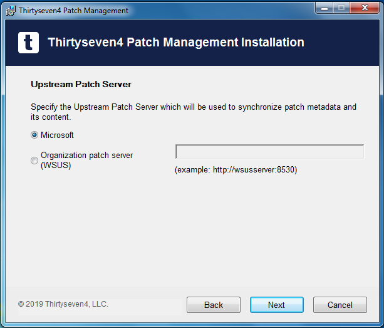The height and width of the screenshot is (328, 384).
Task: Click the WSUS server URL input field
Action: 269,152
